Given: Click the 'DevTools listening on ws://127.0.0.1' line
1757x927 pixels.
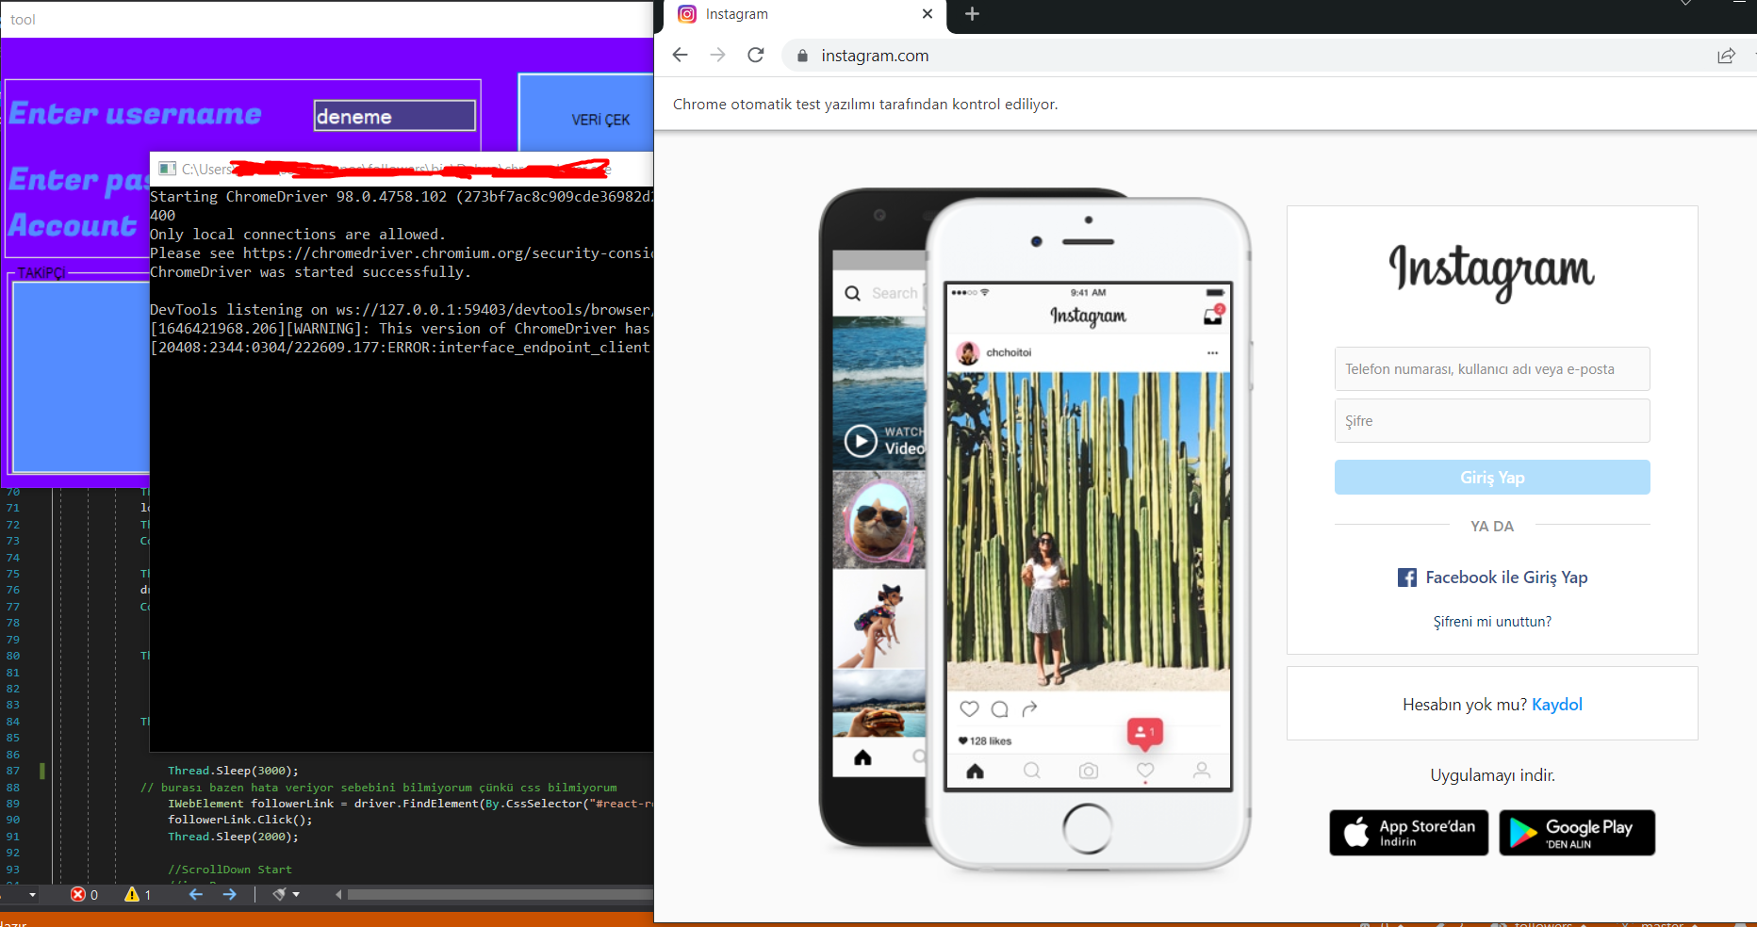Looking at the screenshot, I should click(x=402, y=310).
